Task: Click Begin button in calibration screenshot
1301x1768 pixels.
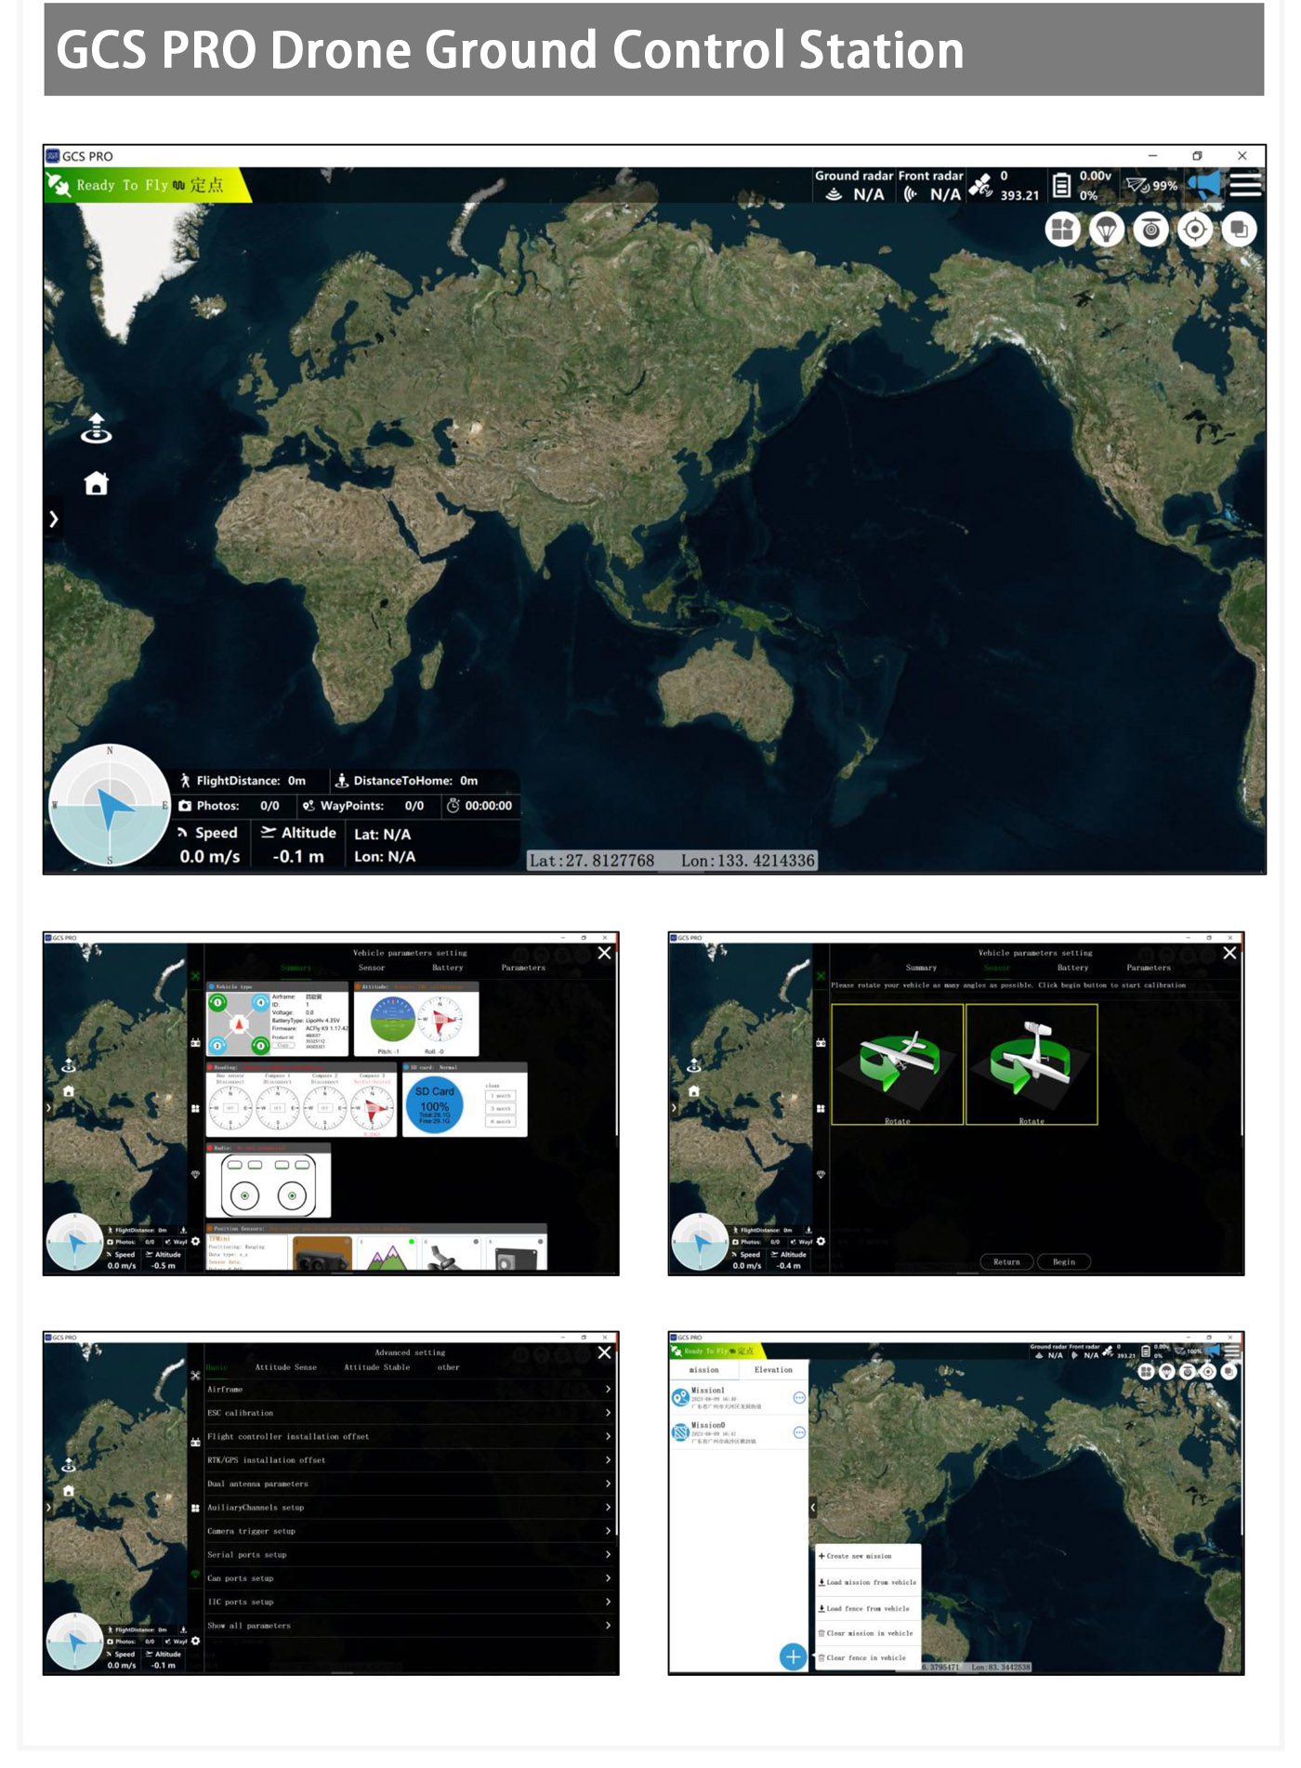Action: click(1063, 1261)
